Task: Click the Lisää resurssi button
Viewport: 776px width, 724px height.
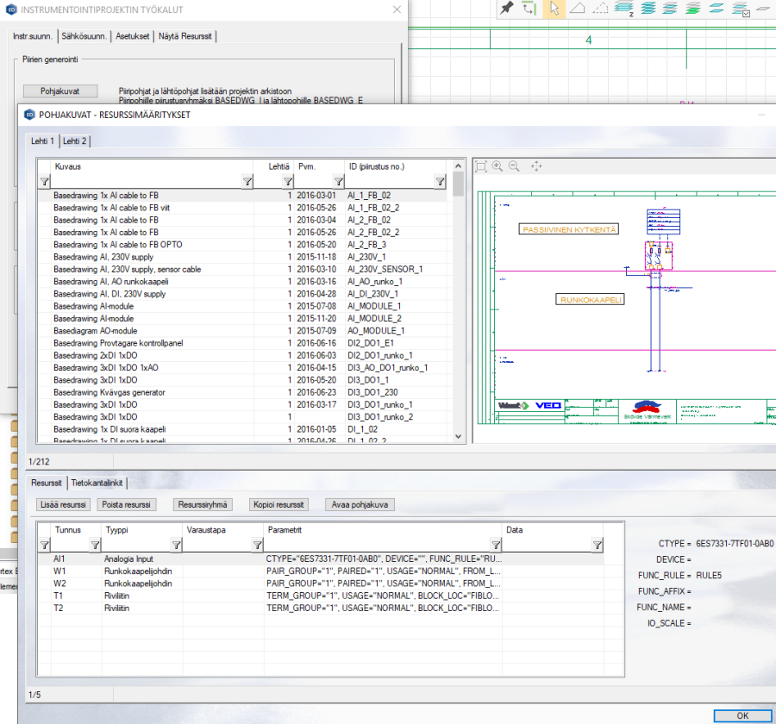Action: (x=64, y=504)
